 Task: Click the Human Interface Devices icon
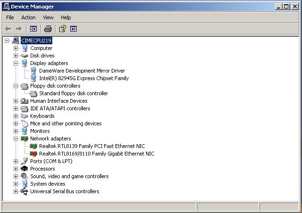[x=24, y=101]
